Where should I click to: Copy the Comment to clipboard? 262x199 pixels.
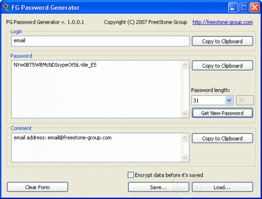[222, 138]
